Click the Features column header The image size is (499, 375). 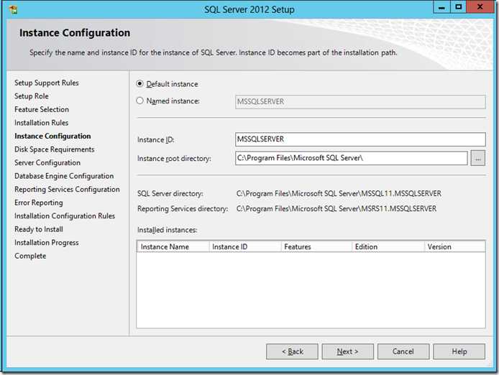[316, 247]
